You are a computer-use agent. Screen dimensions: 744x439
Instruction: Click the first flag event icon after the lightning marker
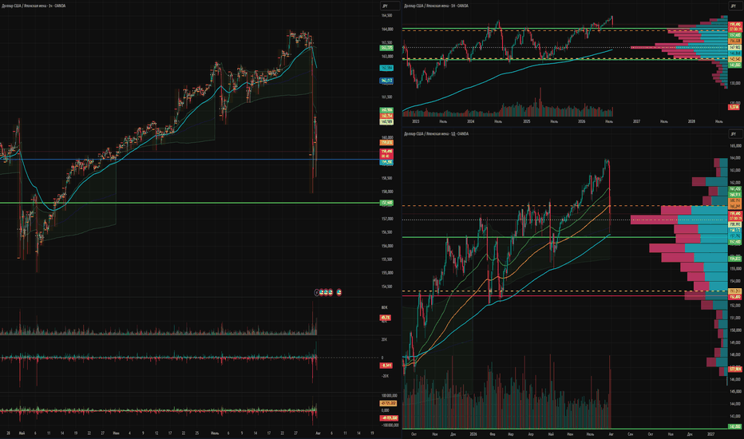click(321, 292)
